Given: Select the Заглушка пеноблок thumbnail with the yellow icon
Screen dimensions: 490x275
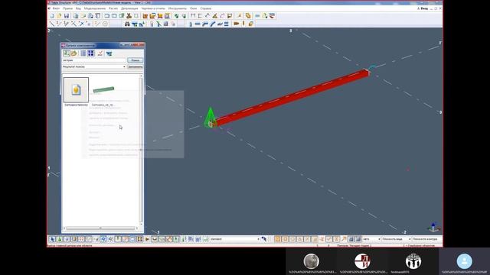Looking at the screenshot, I should coord(76,90).
